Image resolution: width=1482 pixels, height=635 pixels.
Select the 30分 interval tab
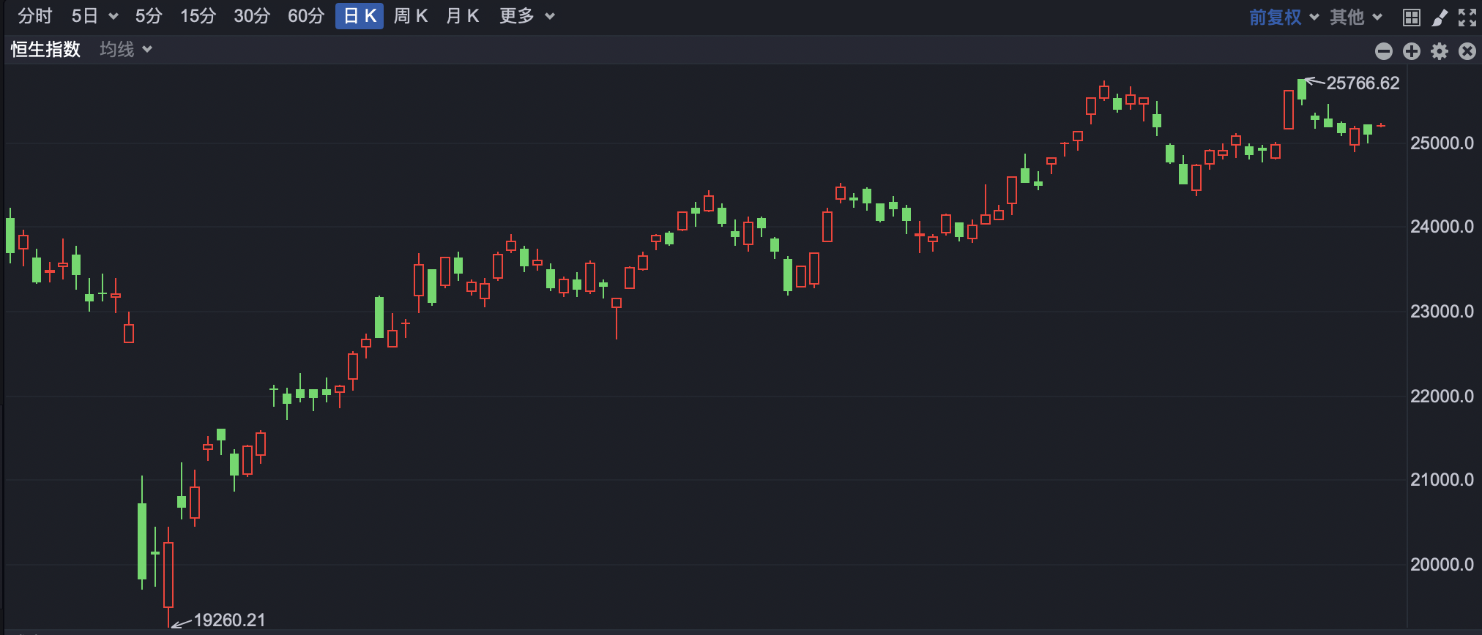252,16
